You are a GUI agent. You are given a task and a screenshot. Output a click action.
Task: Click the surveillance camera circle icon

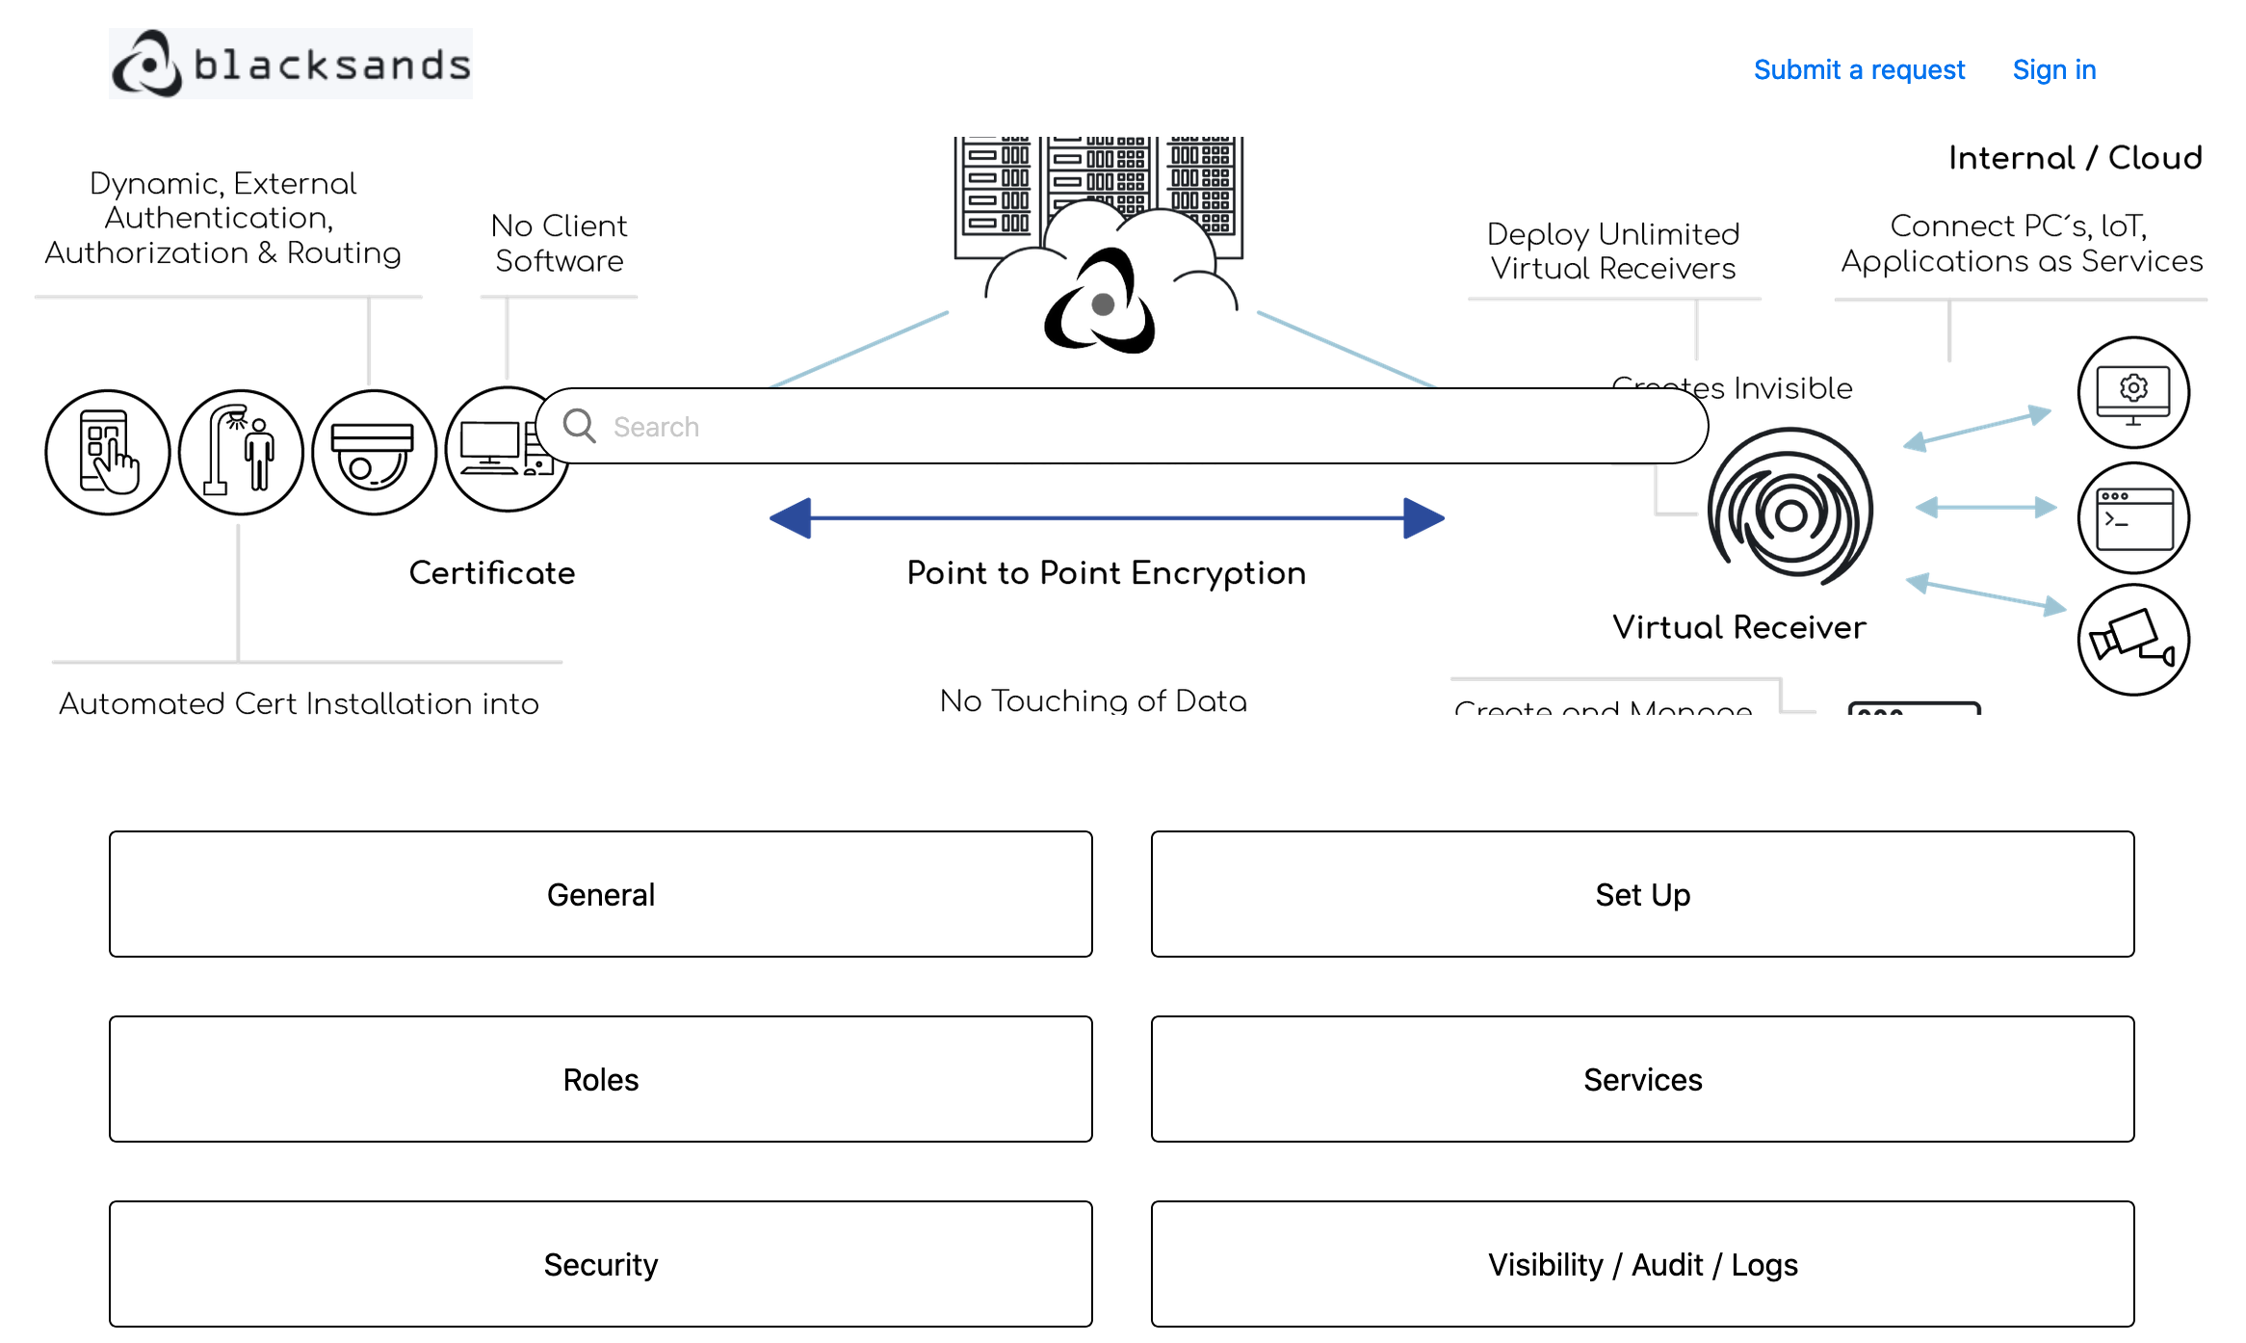coord(2132,639)
